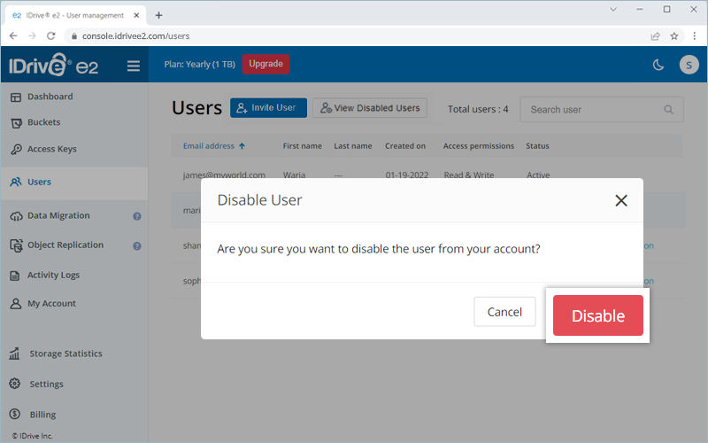The image size is (708, 443).
Task: Bookmark the page with star icon
Action: [x=674, y=36]
